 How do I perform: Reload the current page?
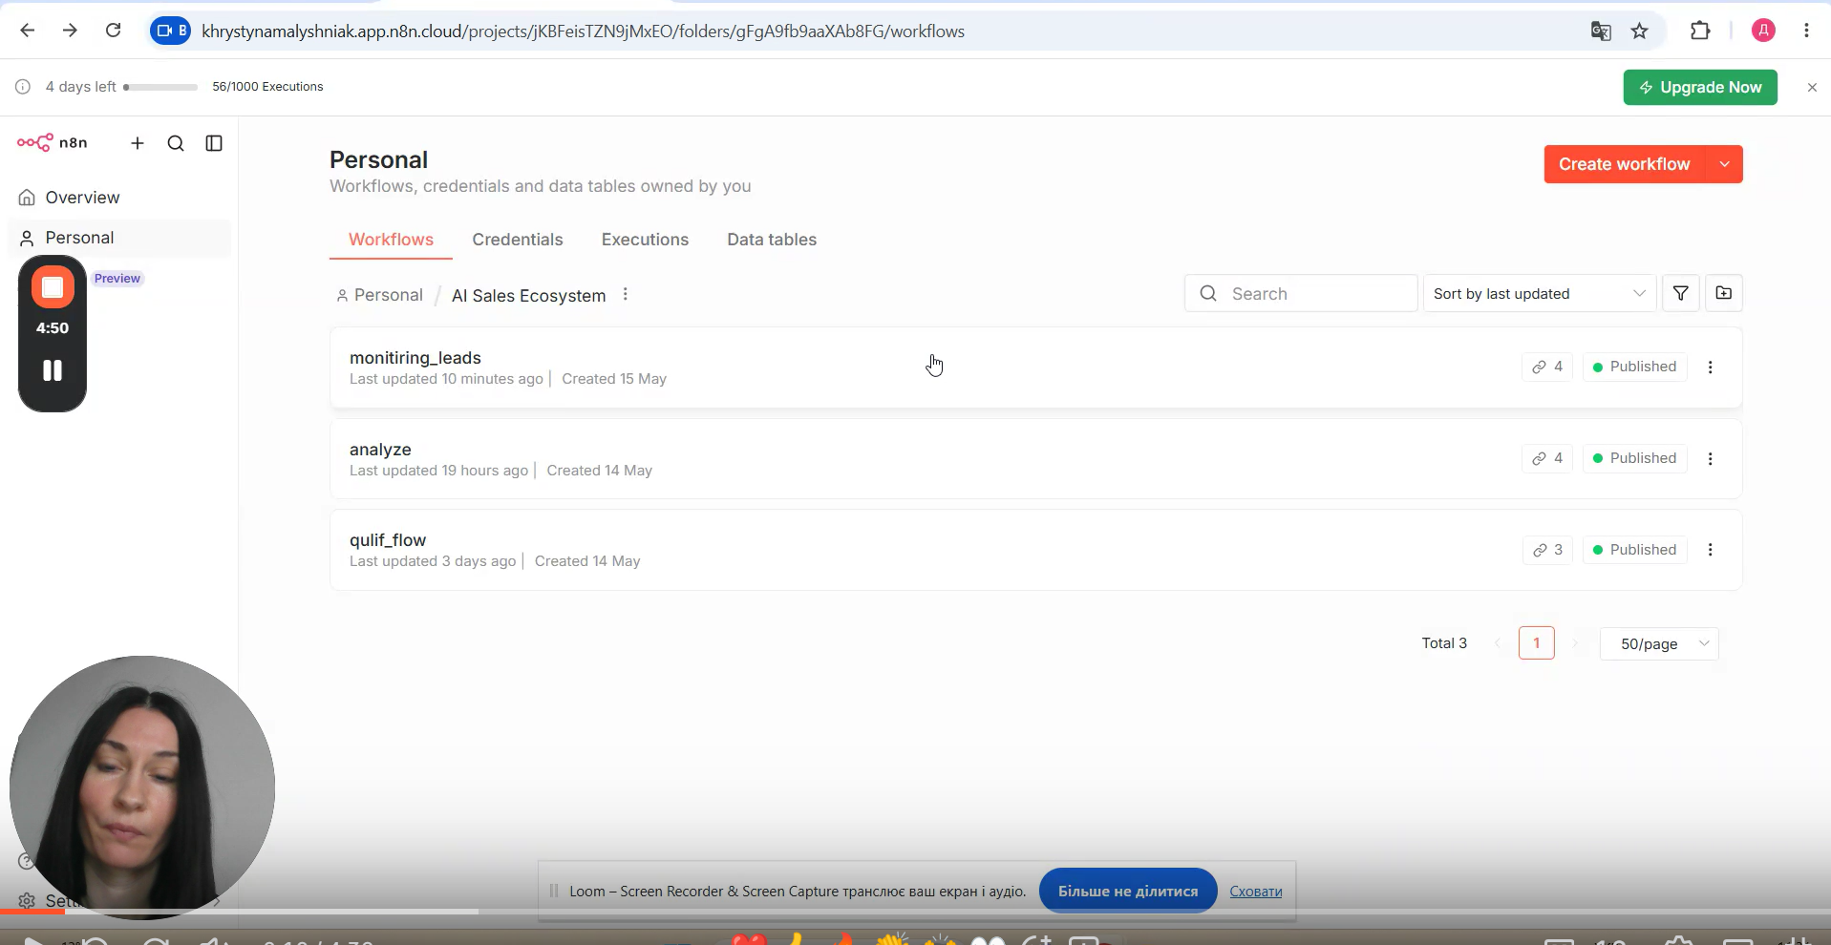point(113,31)
